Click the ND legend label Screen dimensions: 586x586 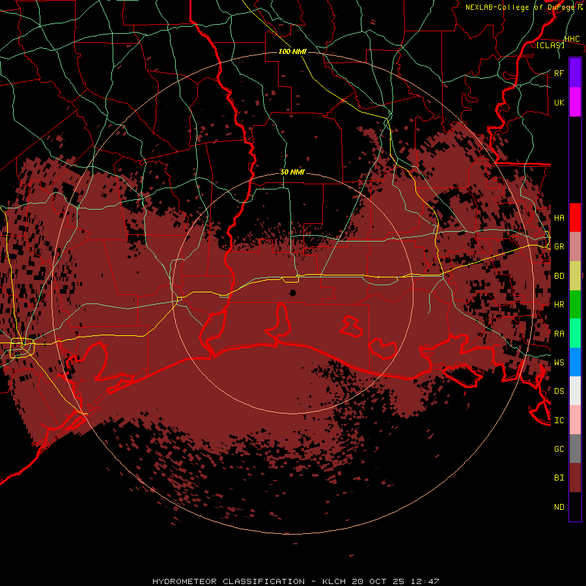[x=559, y=507]
